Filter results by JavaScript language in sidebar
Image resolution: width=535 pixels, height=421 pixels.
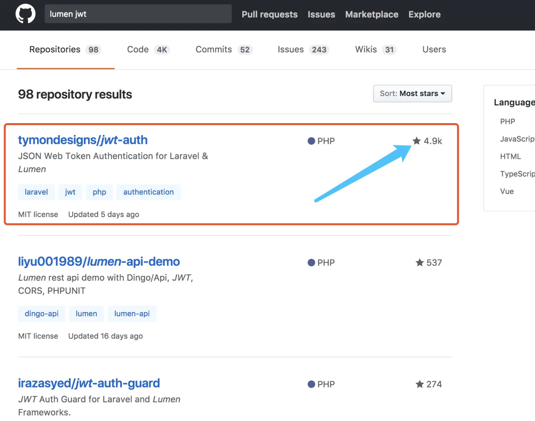point(518,139)
